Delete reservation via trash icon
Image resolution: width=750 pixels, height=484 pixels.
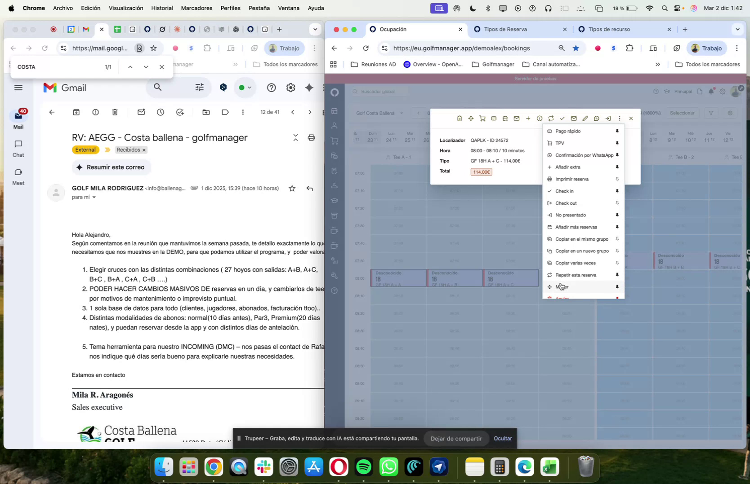(x=459, y=118)
